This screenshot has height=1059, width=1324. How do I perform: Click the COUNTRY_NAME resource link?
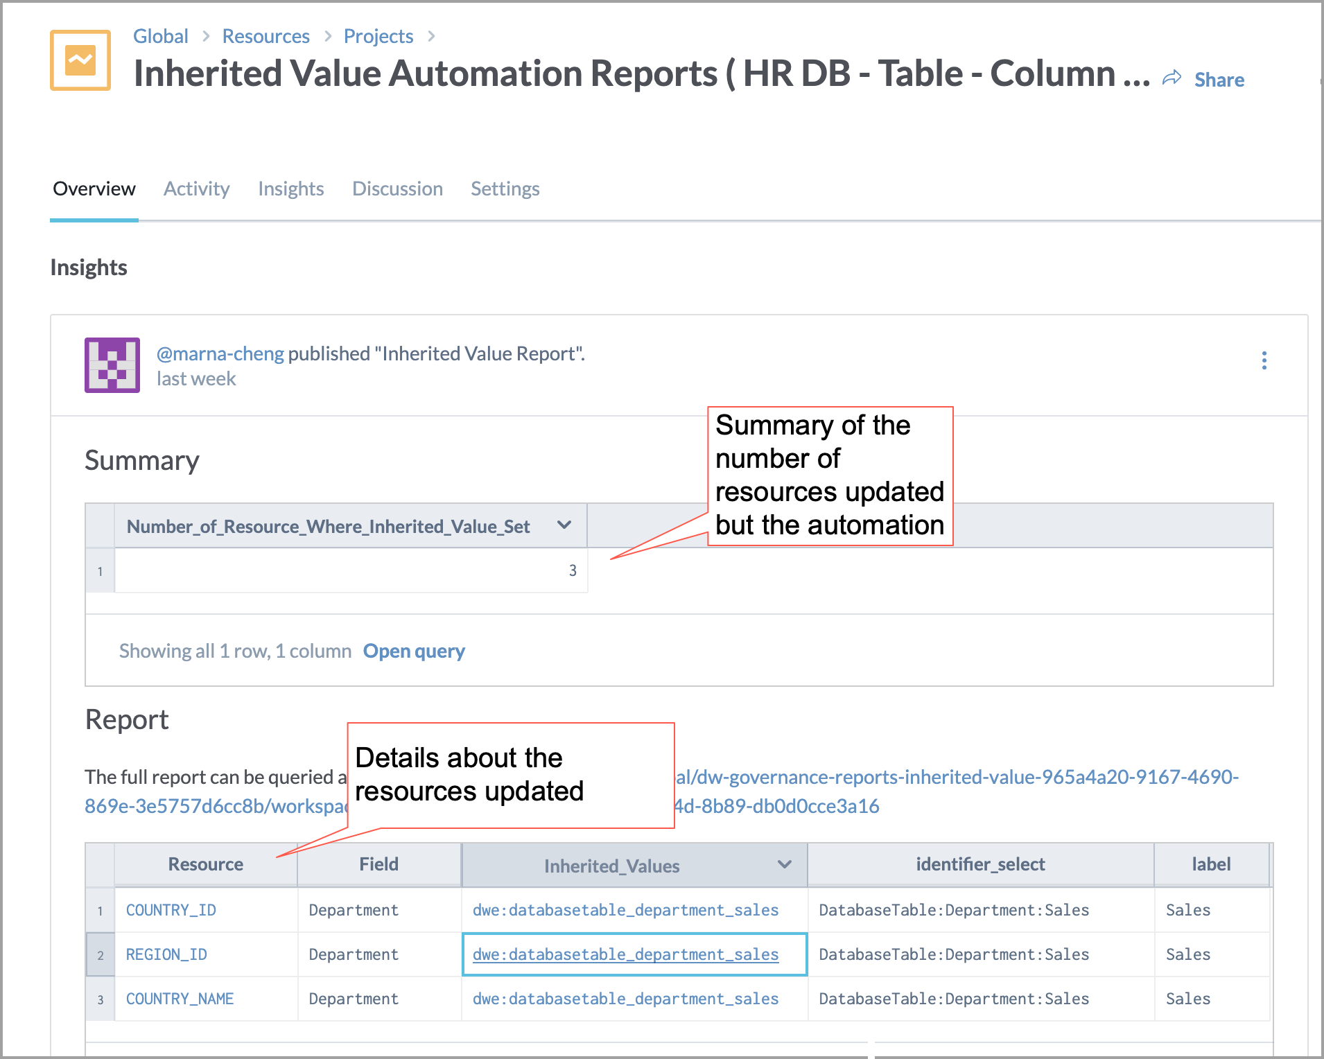180,999
